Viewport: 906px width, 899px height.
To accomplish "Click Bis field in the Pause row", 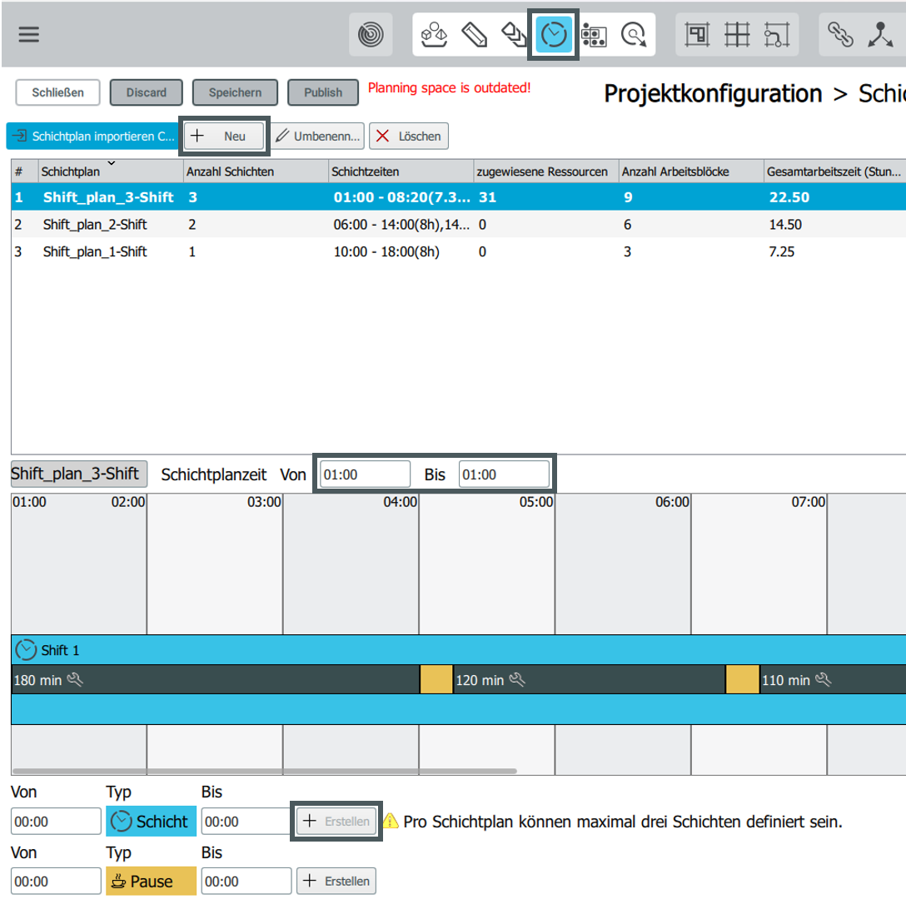I will coord(246,881).
